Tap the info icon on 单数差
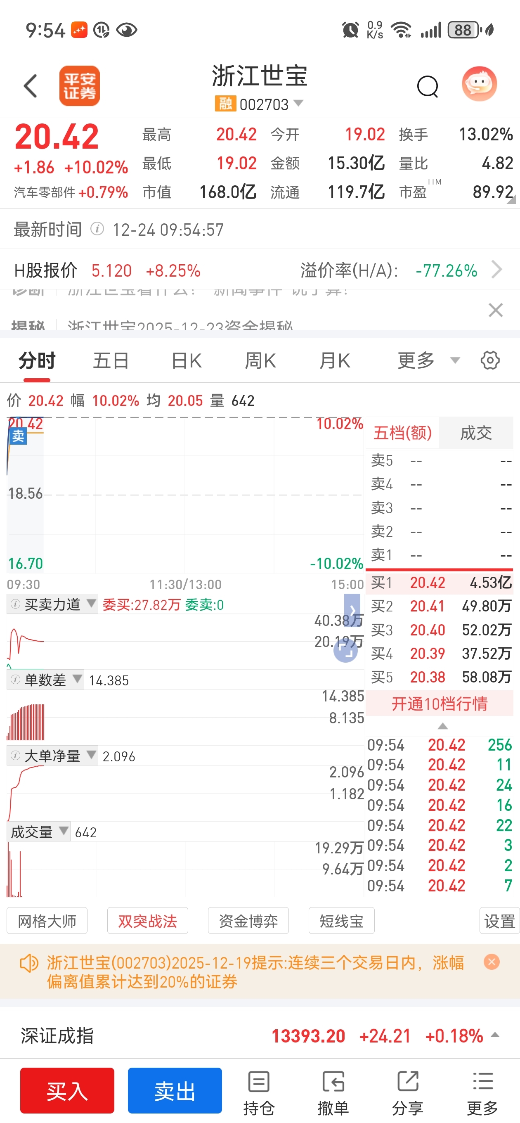Viewport: 520px width, 1123px height. coord(15,680)
